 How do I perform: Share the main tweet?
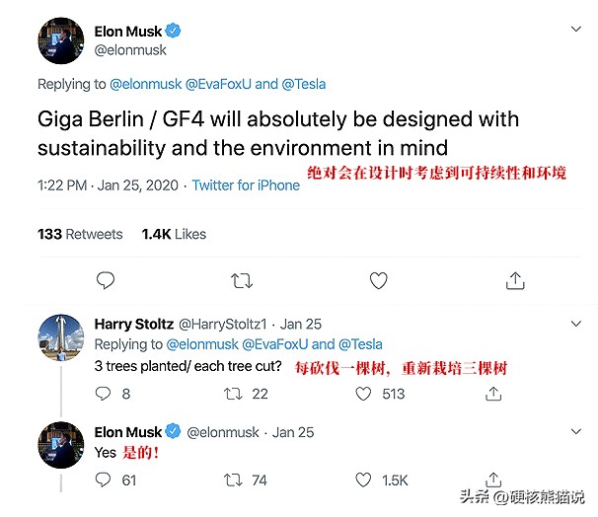(x=514, y=281)
